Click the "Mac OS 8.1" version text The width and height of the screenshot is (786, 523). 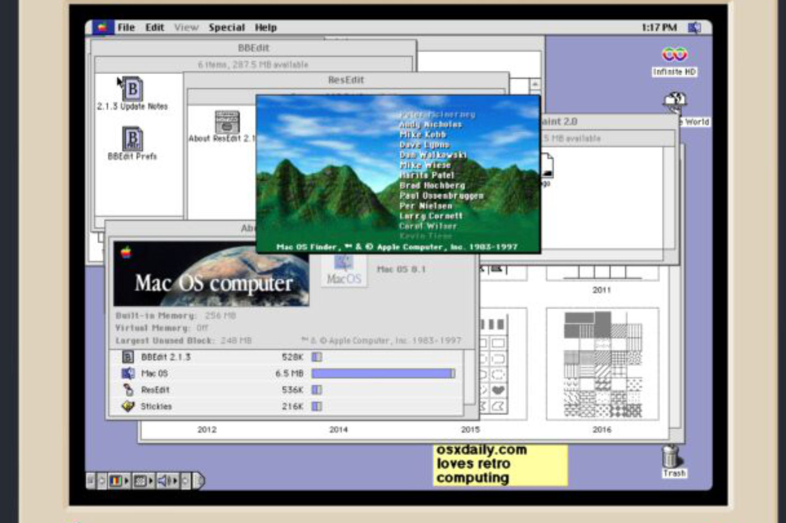coord(401,269)
